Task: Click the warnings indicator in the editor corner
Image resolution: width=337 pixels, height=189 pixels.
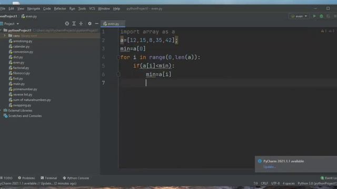Action: pos(328,31)
